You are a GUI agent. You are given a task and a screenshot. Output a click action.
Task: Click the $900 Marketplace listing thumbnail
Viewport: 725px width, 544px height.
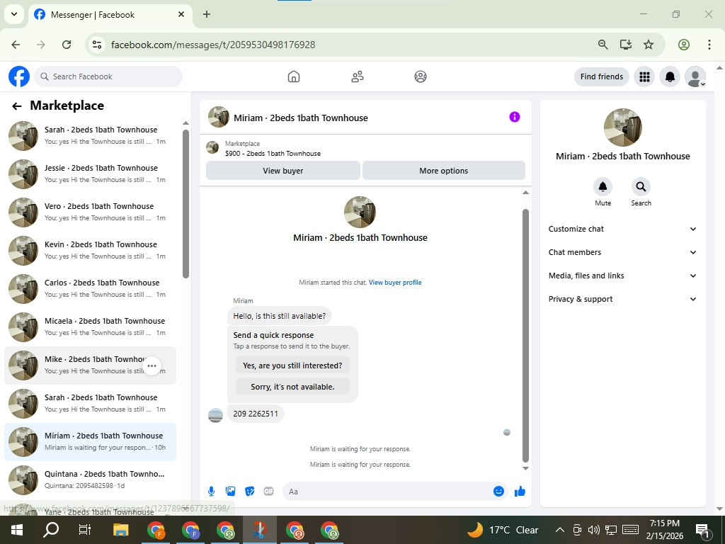[212, 147]
